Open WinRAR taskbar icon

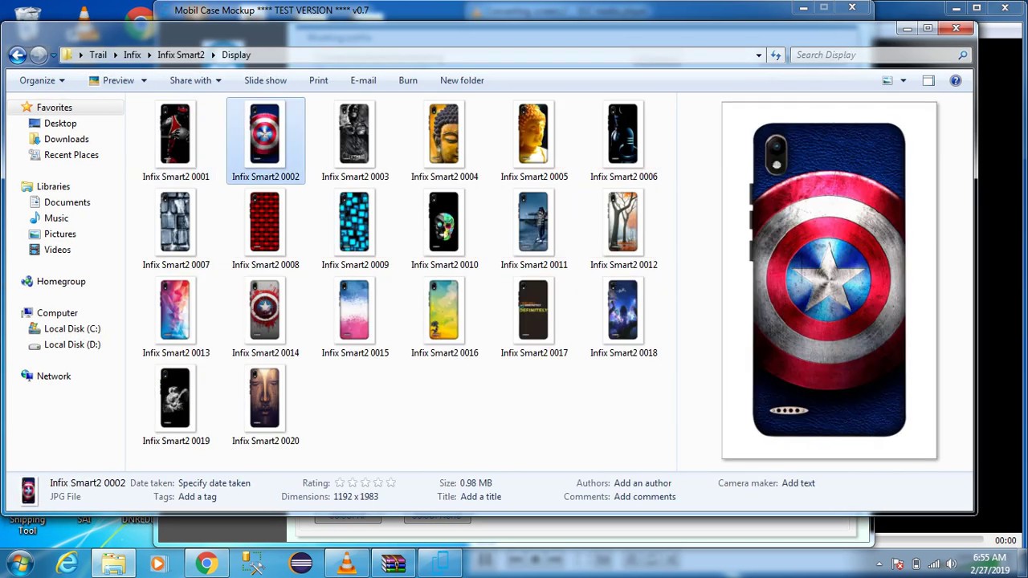coord(394,564)
